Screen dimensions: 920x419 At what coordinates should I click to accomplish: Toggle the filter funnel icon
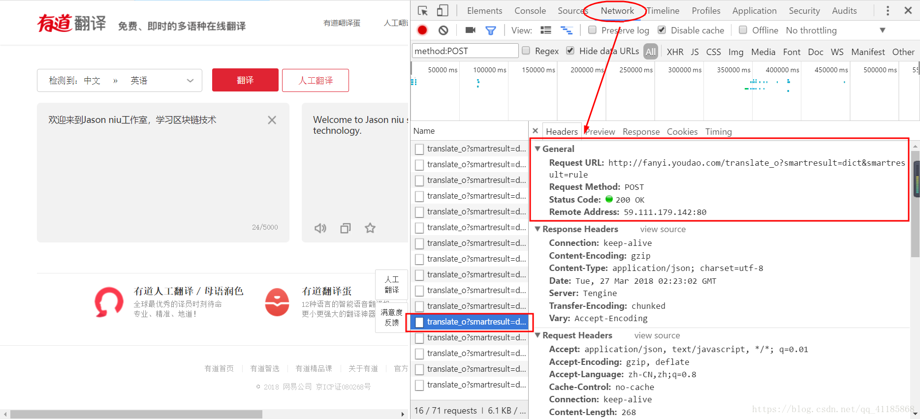coord(491,30)
